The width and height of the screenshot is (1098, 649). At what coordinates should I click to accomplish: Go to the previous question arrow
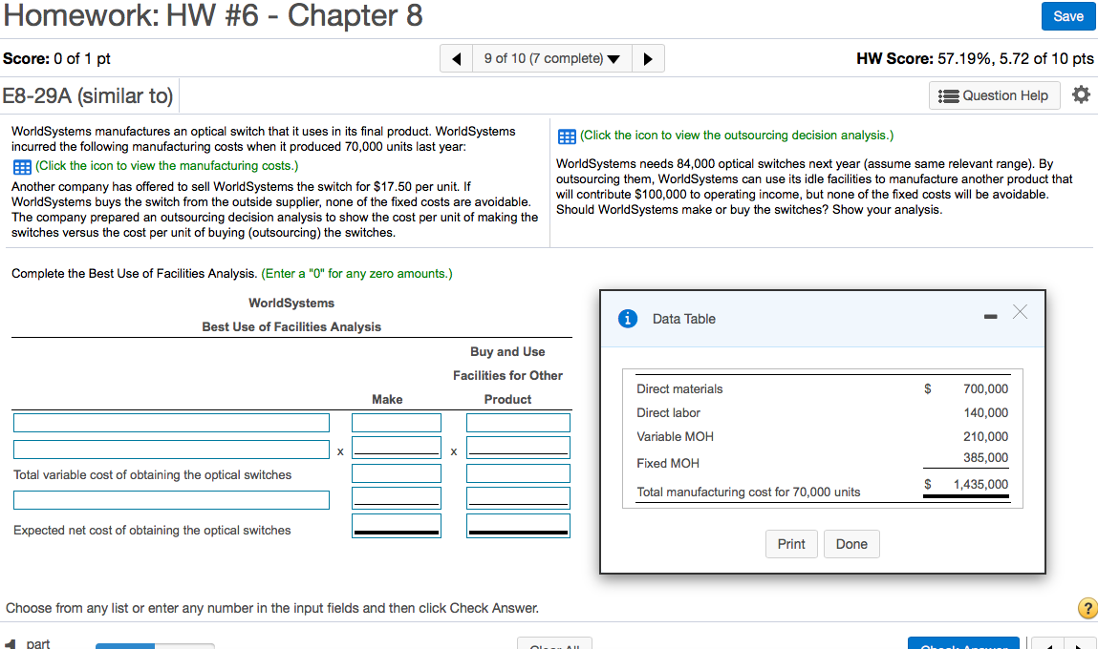point(457,59)
